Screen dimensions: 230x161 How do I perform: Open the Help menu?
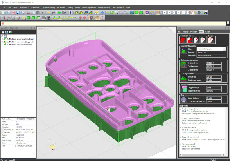[128, 7]
